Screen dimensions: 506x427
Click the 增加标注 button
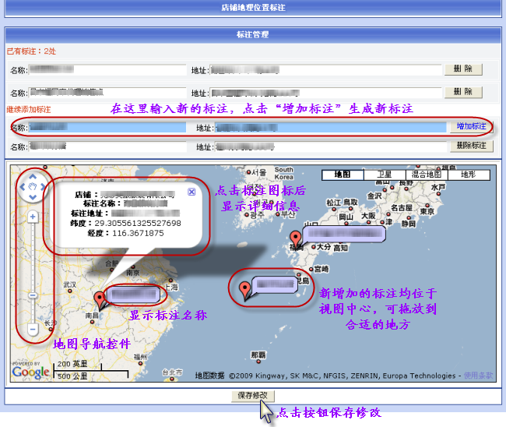[x=471, y=126]
